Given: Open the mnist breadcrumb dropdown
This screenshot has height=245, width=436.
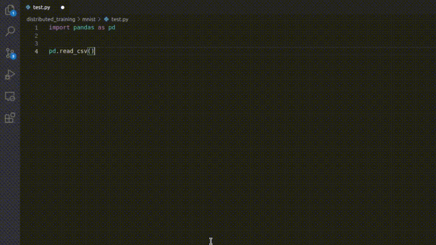Looking at the screenshot, I should pyautogui.click(x=88, y=19).
